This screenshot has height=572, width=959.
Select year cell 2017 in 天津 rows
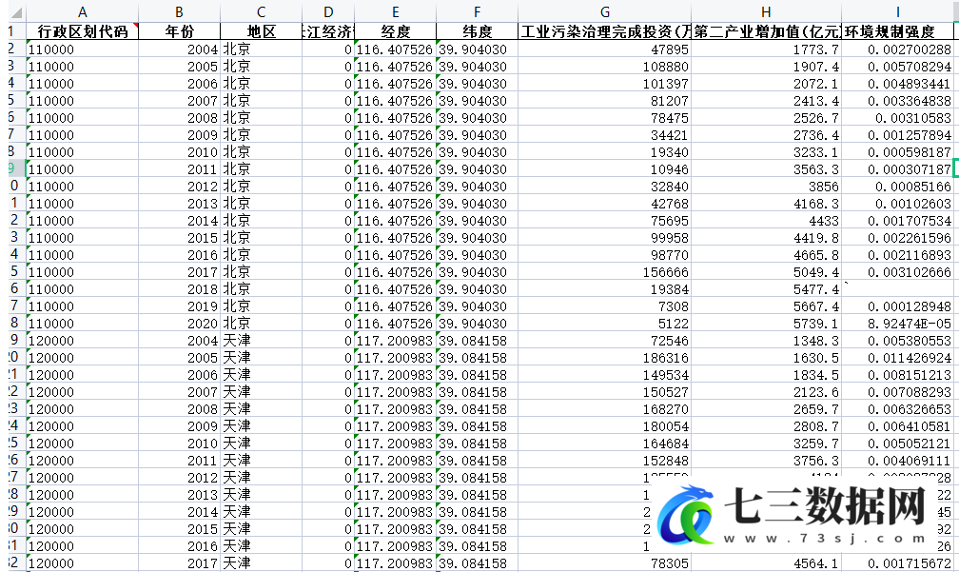pyautogui.click(x=179, y=563)
